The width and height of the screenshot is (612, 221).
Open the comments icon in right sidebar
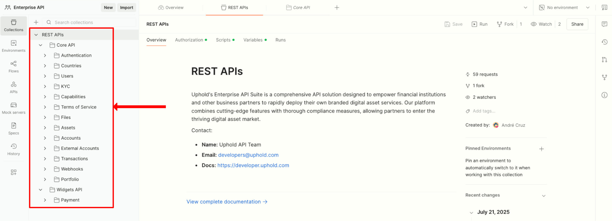[x=604, y=24]
